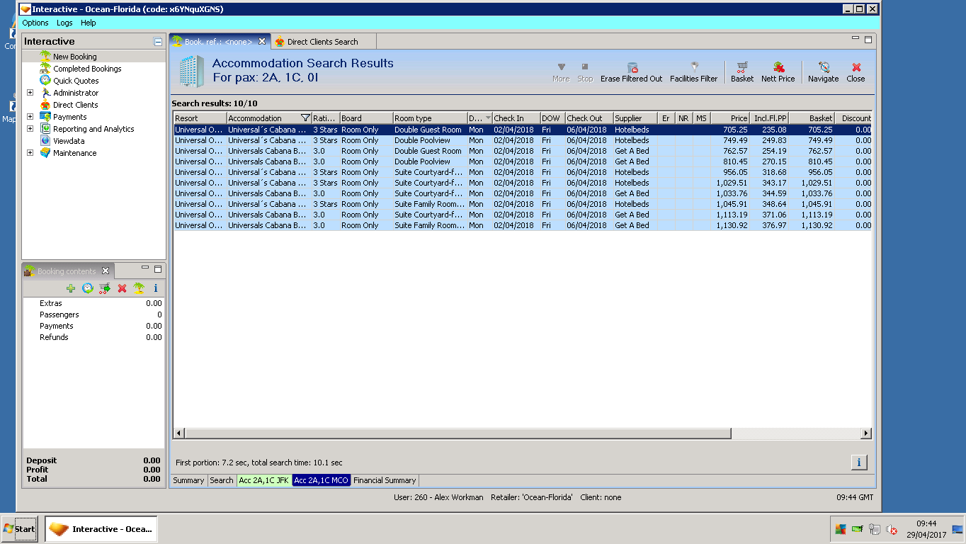Click the blue info button below results

tap(858, 463)
